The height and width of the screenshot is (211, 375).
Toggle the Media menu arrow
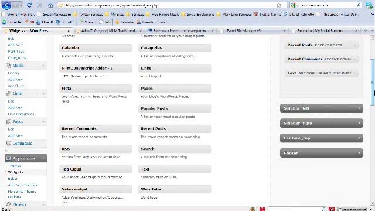click(43, 66)
